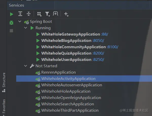Click Spring icon beside RenrenApplication
The width and height of the screenshot is (152, 116).
38,73
